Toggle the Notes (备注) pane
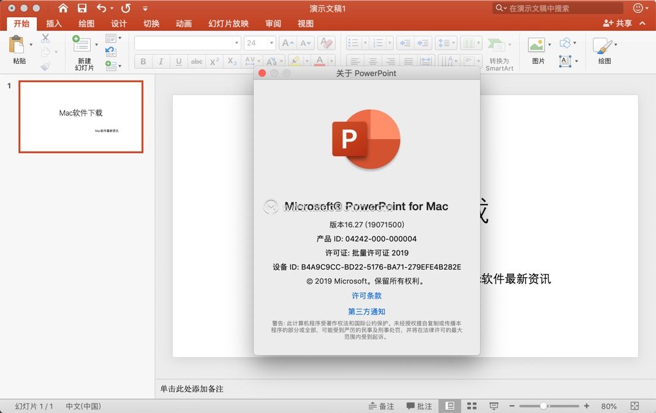 (381, 406)
